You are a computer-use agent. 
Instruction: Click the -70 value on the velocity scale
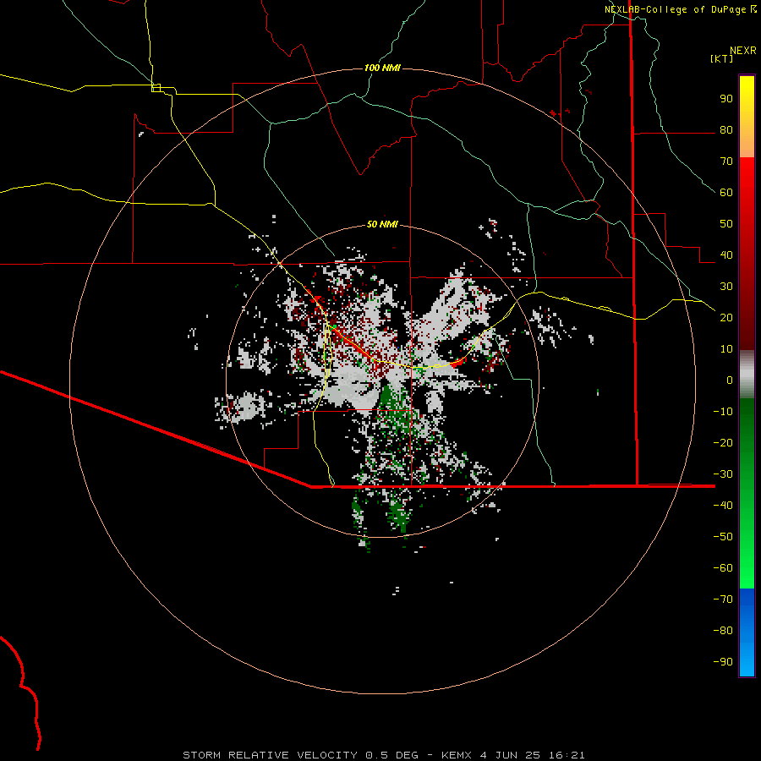click(723, 599)
